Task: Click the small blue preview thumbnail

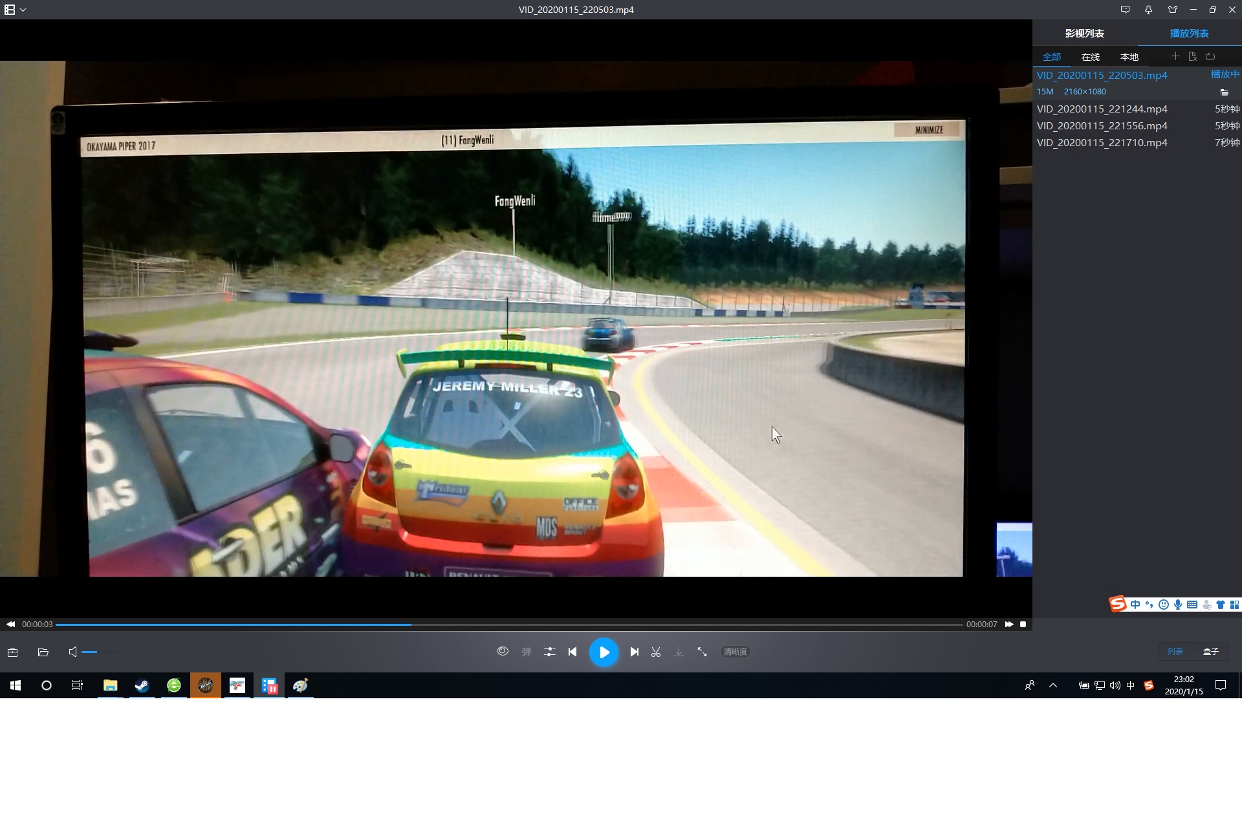Action: pyautogui.click(x=1014, y=550)
